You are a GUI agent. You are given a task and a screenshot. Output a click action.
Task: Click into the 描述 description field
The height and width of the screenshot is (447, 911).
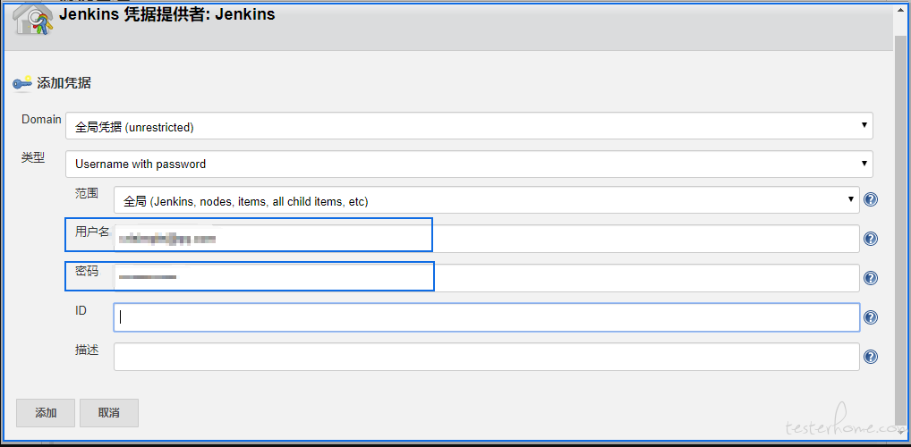pos(486,357)
